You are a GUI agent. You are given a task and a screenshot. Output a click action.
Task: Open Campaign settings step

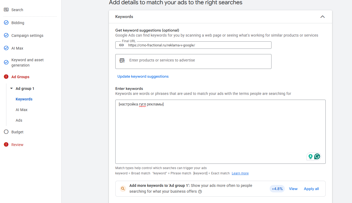coord(27,36)
